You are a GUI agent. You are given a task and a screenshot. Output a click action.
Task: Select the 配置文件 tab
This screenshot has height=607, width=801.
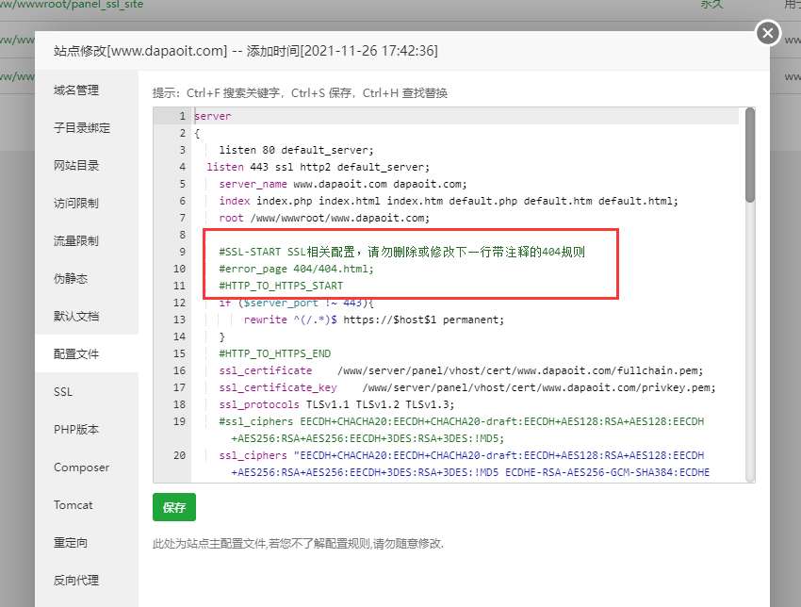(76, 354)
